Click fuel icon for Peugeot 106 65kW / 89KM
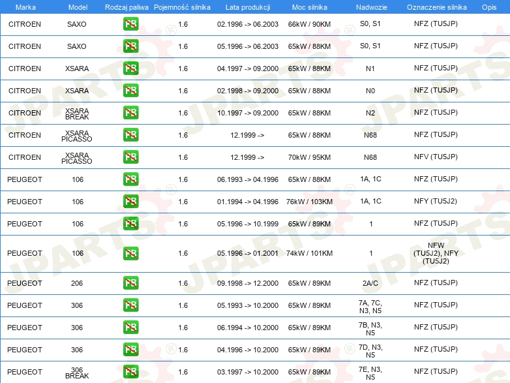Screen dimensions: 510x383 coord(130,224)
